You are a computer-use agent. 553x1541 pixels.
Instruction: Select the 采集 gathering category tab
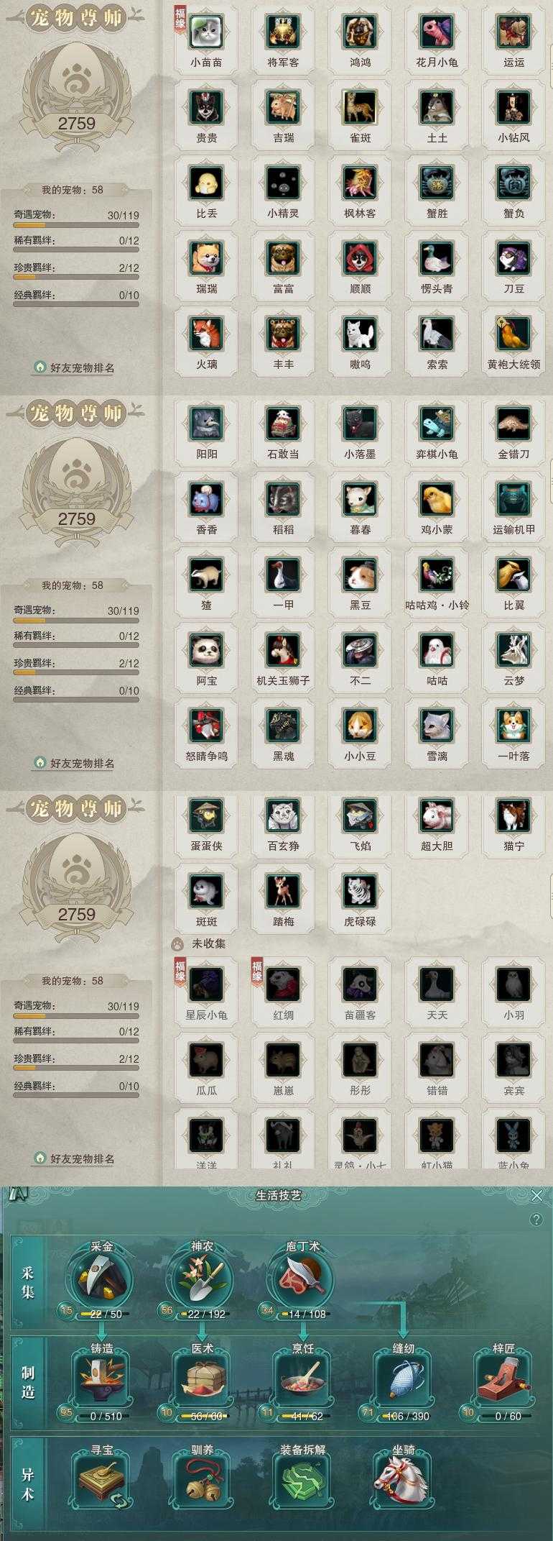27,1281
